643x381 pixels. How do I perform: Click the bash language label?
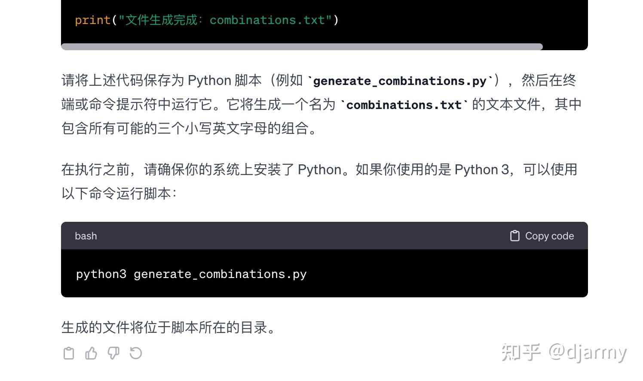pyautogui.click(x=86, y=236)
